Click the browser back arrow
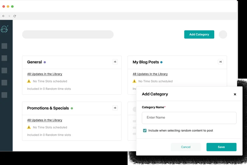The image size is (247, 165). 3,16
